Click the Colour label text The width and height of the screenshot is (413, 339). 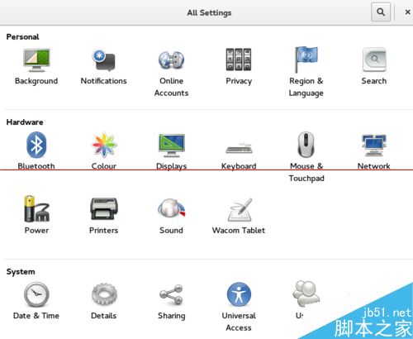pyautogui.click(x=104, y=166)
